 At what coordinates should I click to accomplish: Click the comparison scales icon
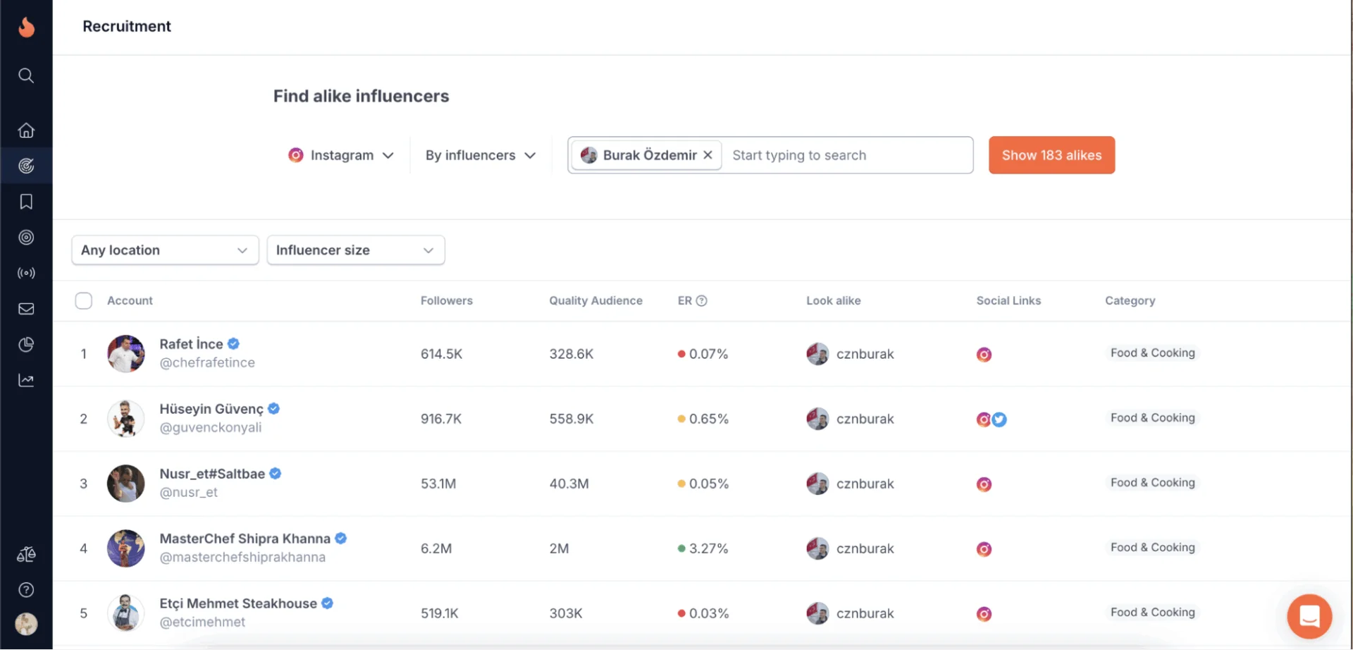coord(26,554)
